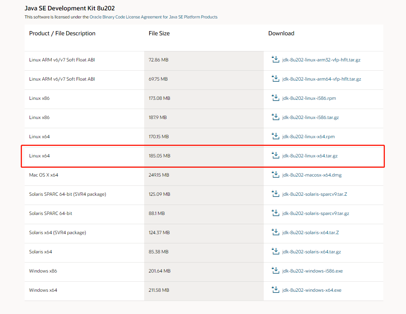This screenshot has height=314, width=406.
Task: Click download icon for jdk-8u202-windows-x64.exe
Action: (x=275, y=290)
